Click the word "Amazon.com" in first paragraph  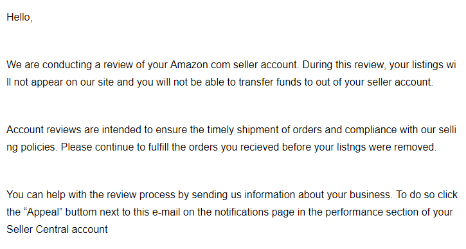(200, 64)
